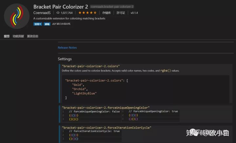The width and height of the screenshot is (236, 143).
Task: Click the "LightSkyBlue" color value line
Action: pos(84,93)
